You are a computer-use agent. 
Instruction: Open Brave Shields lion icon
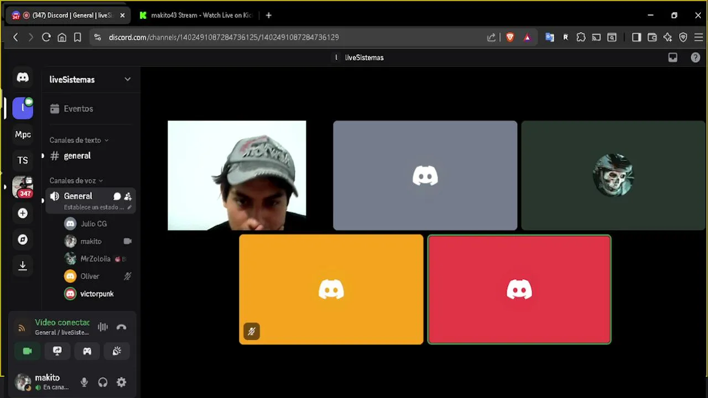click(x=510, y=37)
